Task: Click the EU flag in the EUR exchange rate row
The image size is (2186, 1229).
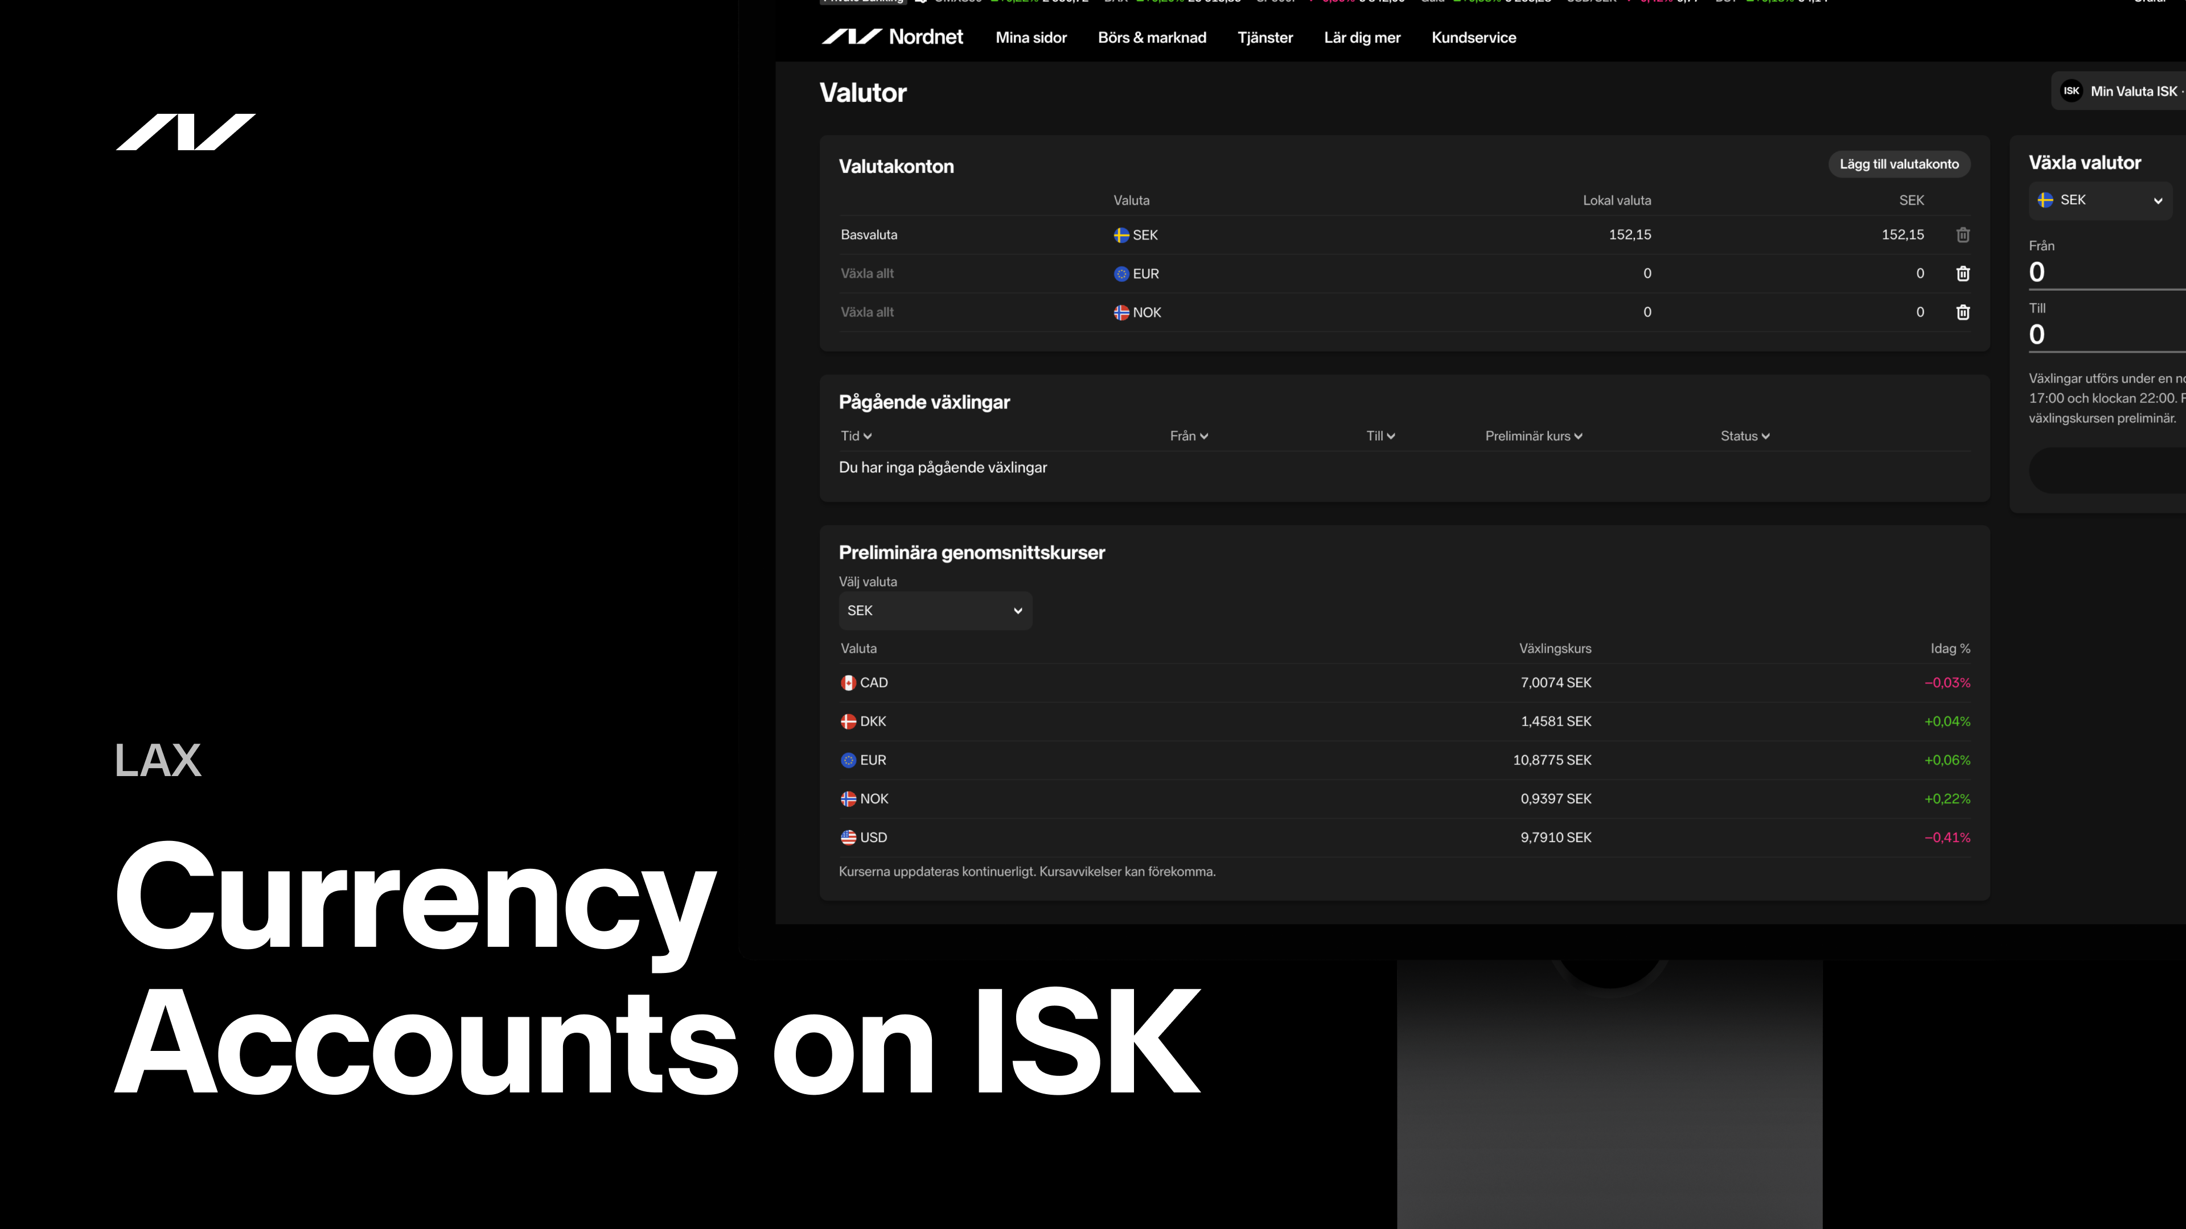Action: [x=848, y=760]
